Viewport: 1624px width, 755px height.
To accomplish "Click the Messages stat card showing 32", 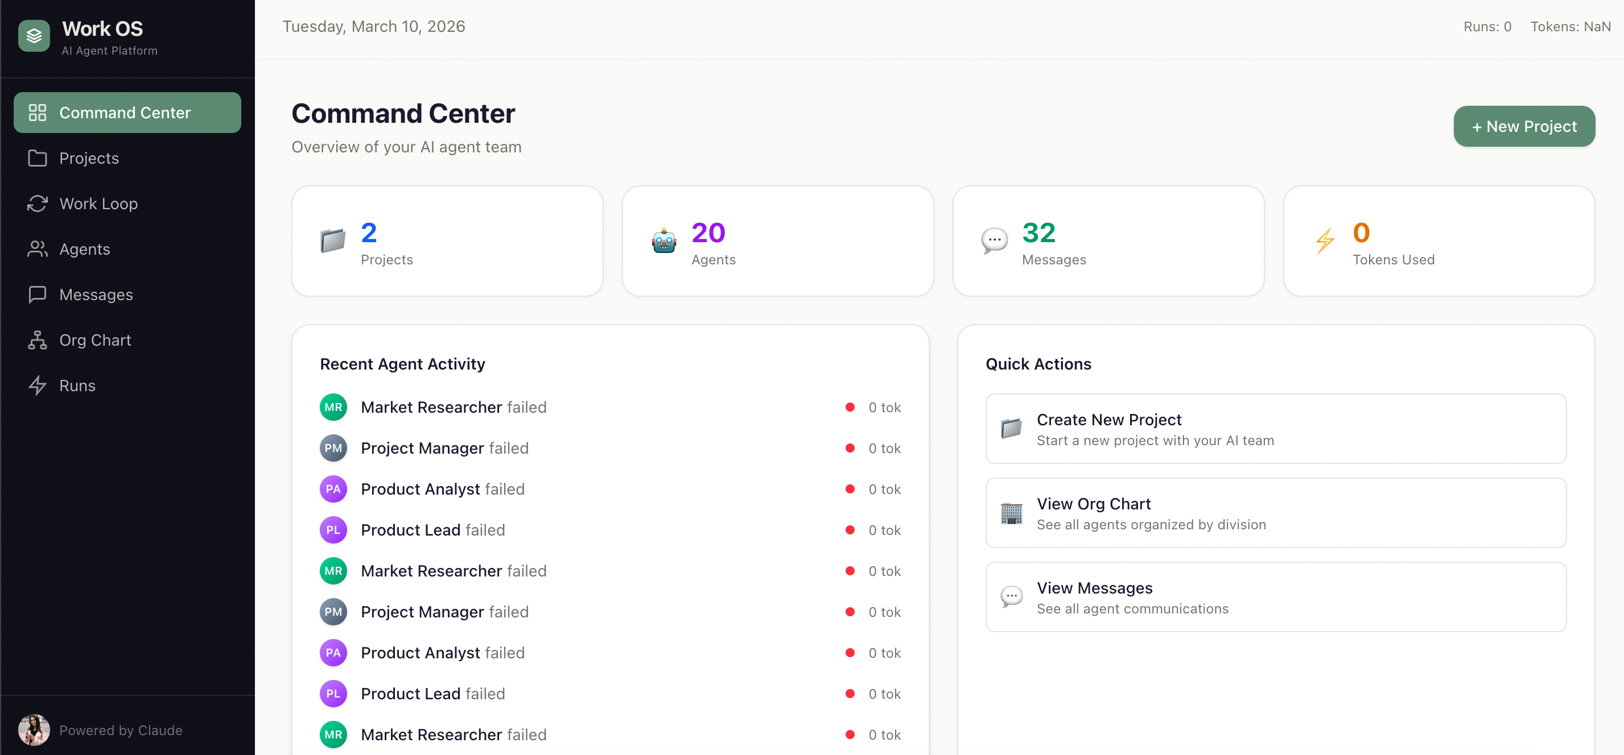I will click(1108, 241).
